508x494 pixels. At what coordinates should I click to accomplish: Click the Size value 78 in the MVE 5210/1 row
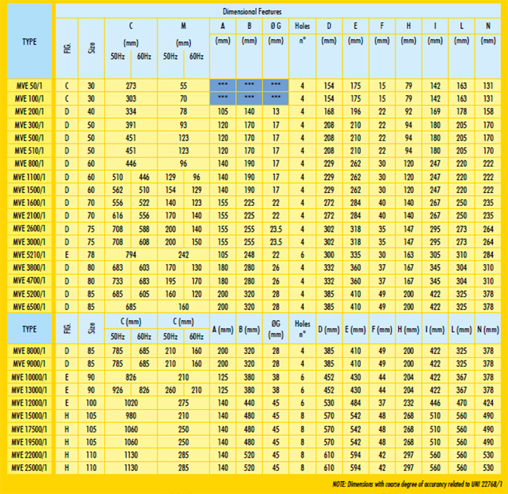(91, 255)
